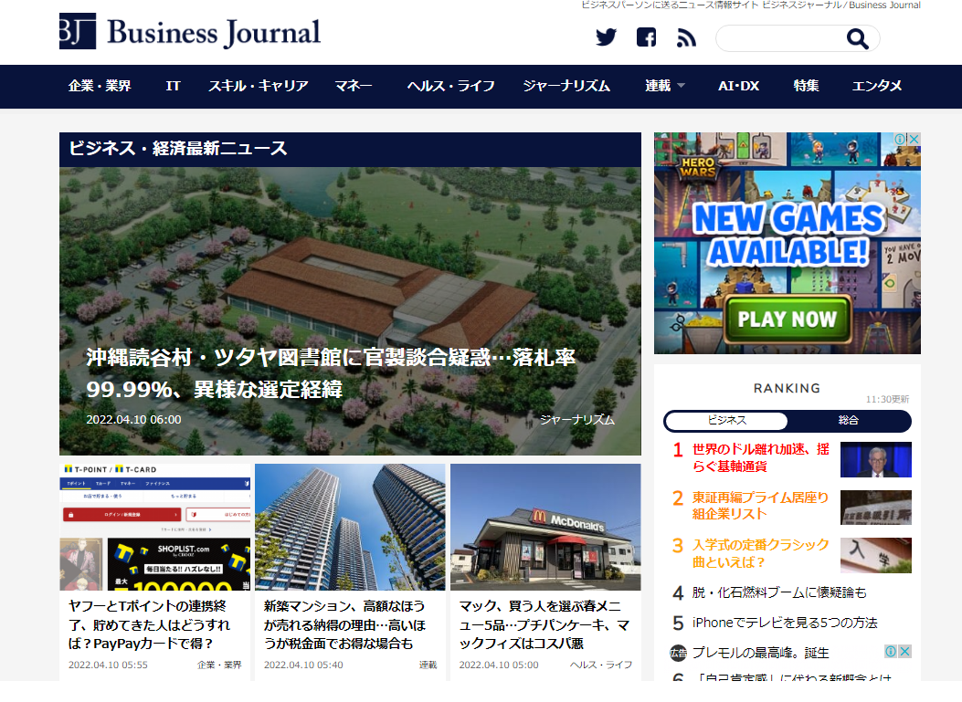Open the エンタメ section

point(877,87)
